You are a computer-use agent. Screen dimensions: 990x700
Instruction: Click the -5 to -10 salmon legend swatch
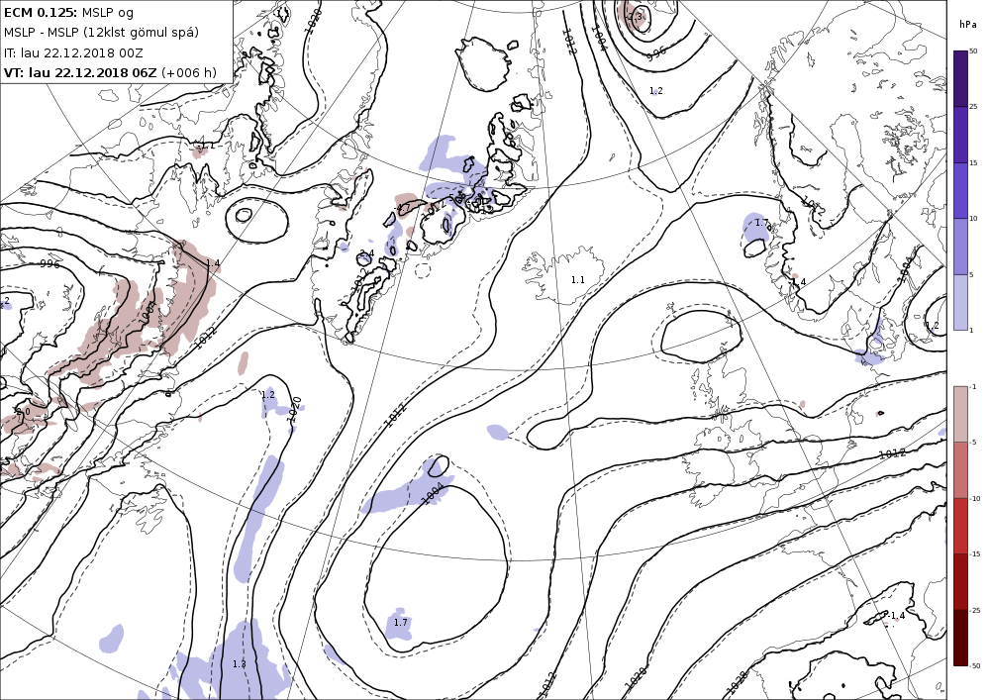tap(960, 469)
